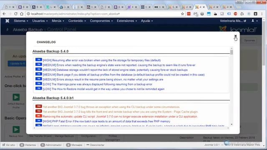Image resolution: width=267 pixels, height=150 pixels.
Task: Click the changelog horizontal scrollbar right arrow
Action: (x=228, y=128)
